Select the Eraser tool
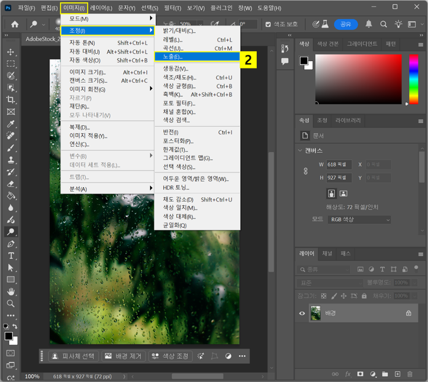This screenshot has width=428, height=382. point(10,184)
